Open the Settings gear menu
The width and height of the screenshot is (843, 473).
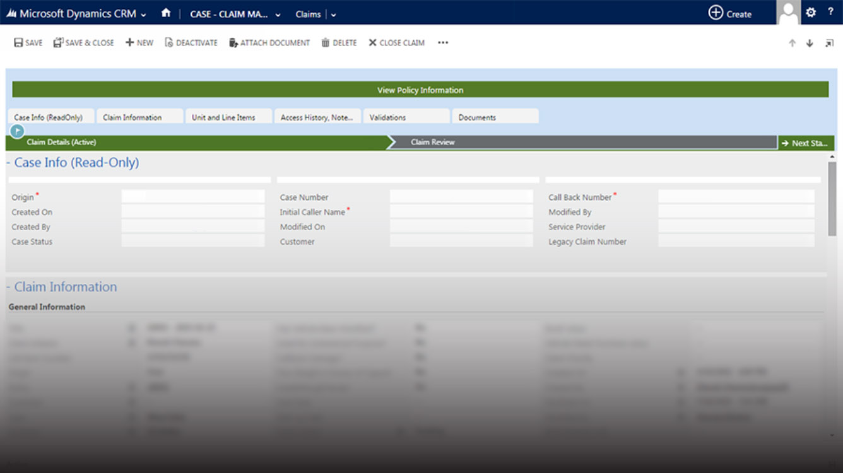coord(810,13)
